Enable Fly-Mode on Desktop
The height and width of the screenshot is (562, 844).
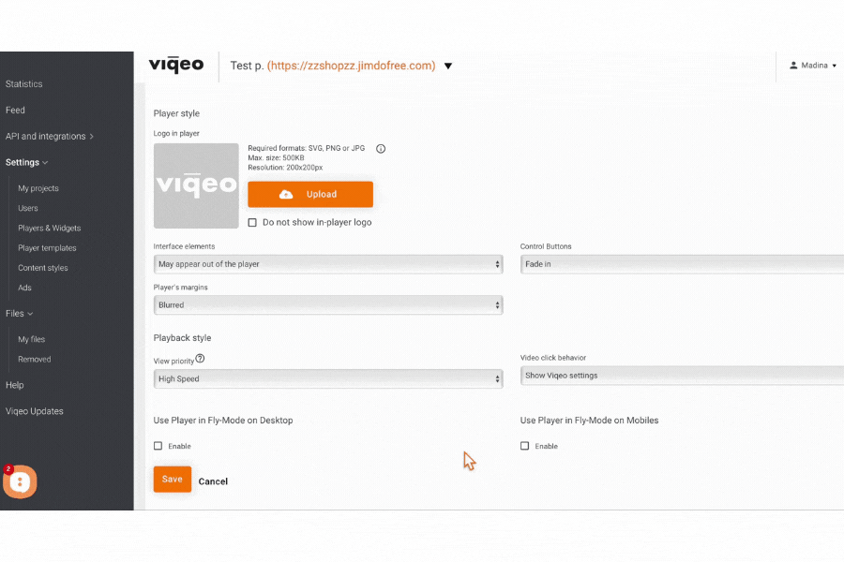[158, 446]
